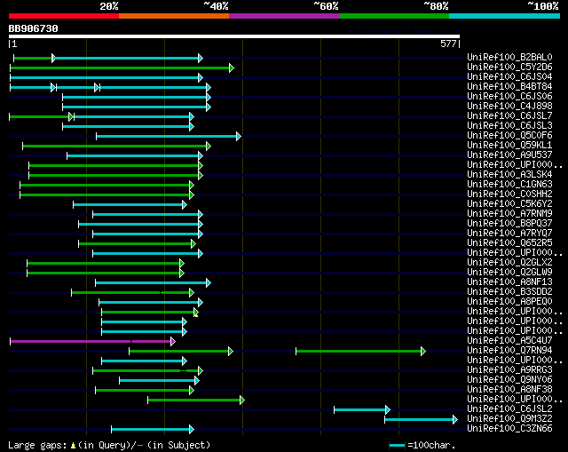Select the UniRef100_Q9NY06 label

click(509, 380)
